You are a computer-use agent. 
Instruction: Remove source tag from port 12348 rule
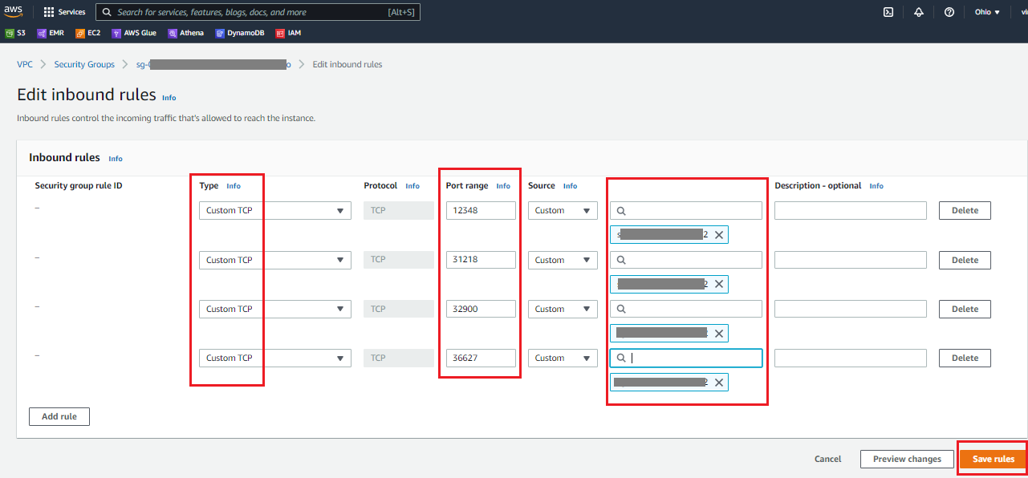pyautogui.click(x=718, y=235)
